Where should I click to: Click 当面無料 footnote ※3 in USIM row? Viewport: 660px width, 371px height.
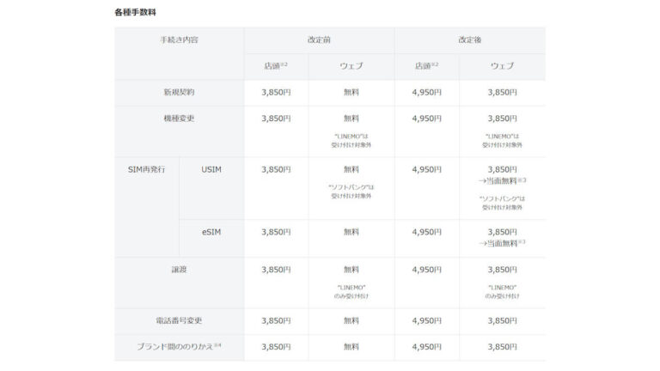tap(522, 179)
